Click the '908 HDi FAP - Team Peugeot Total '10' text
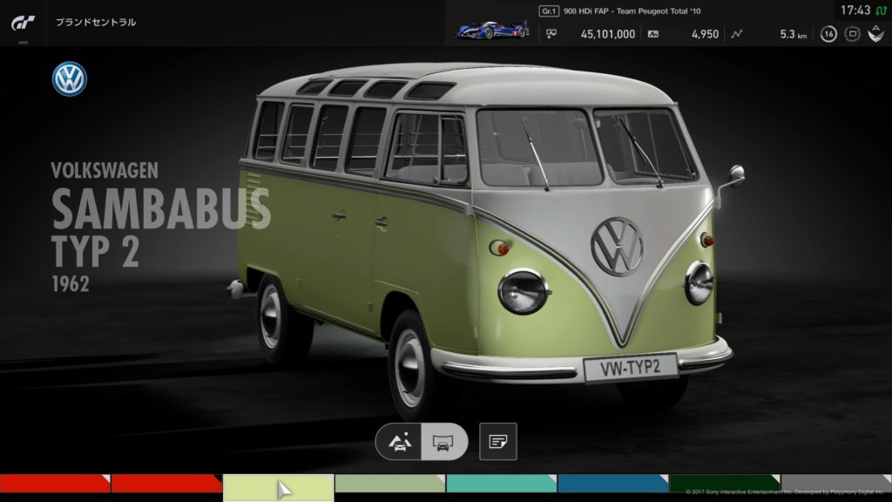Viewport: 892px width, 502px height. (632, 10)
